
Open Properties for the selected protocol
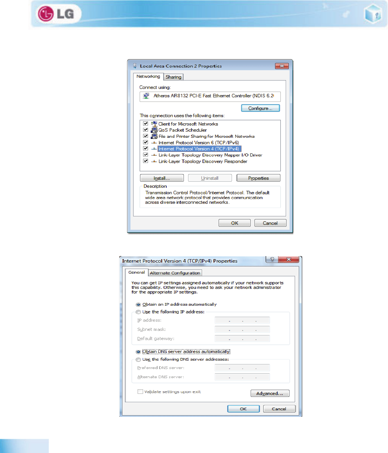point(258,178)
